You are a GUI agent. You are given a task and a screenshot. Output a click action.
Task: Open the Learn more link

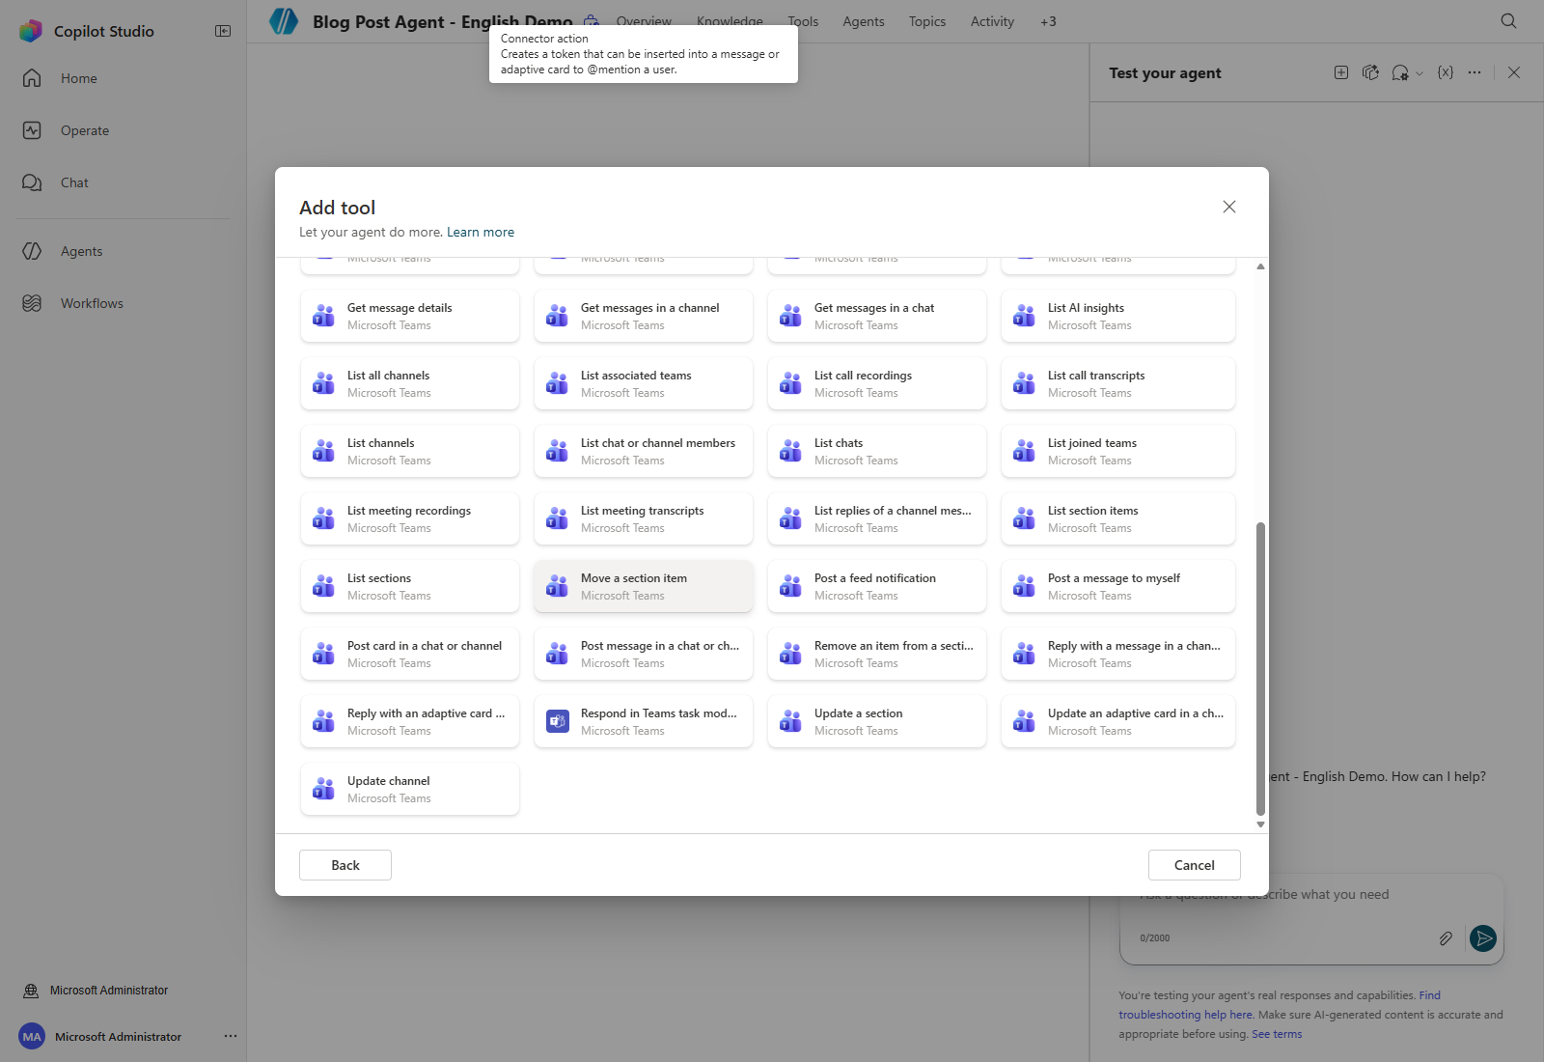click(481, 232)
